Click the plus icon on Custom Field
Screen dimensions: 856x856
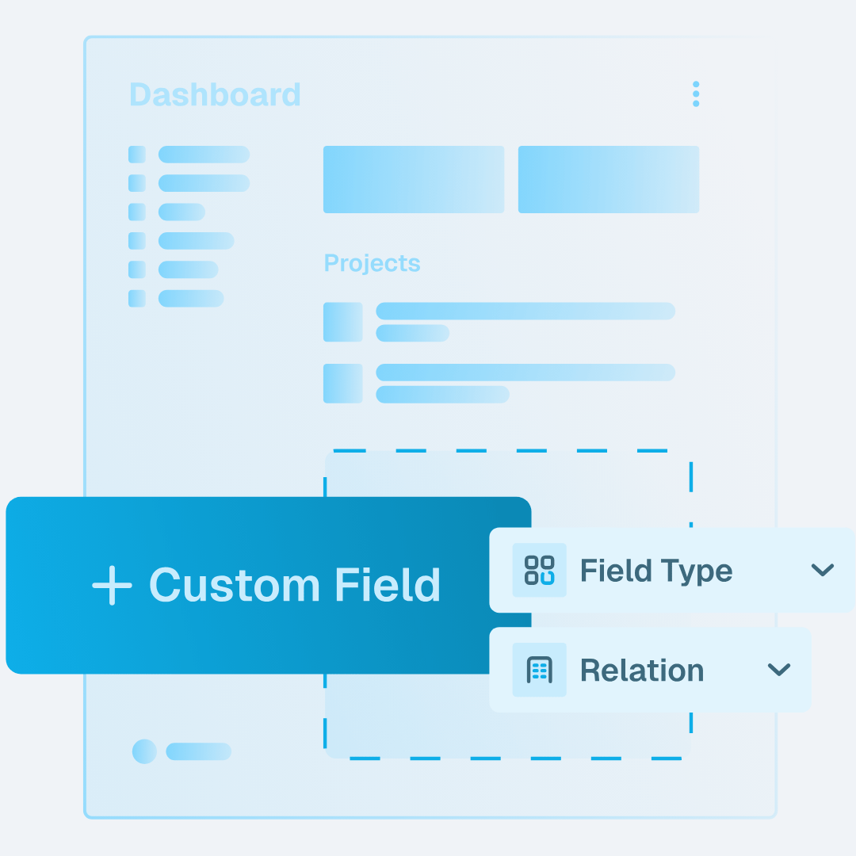(112, 586)
